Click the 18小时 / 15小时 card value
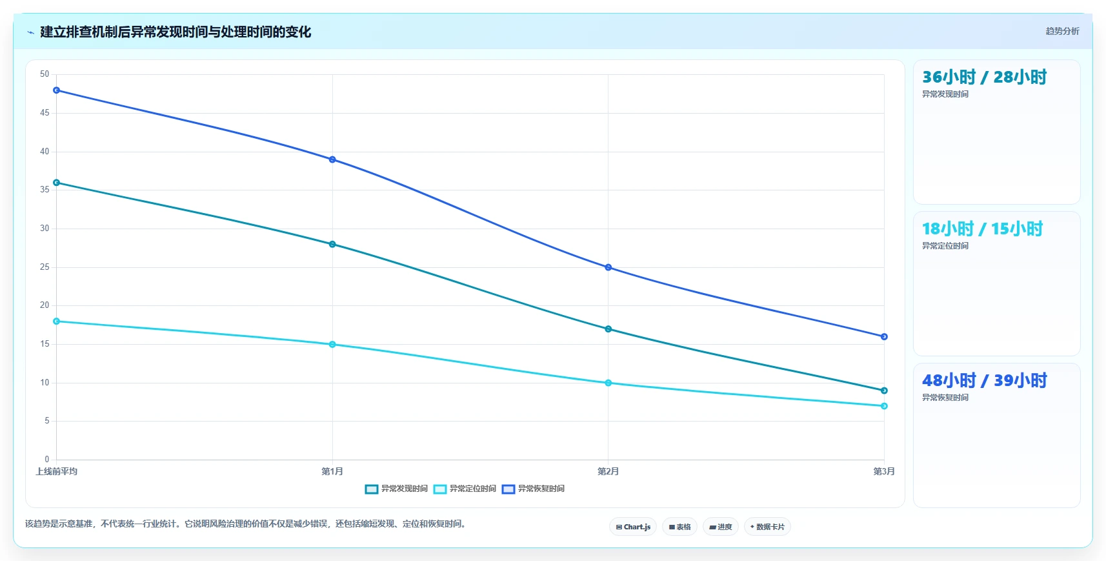Image resolution: width=1106 pixels, height=561 pixels. (982, 229)
